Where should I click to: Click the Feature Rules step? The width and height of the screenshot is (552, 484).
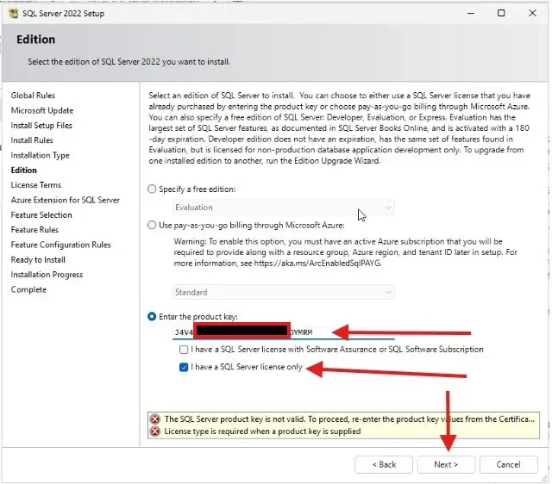click(x=34, y=230)
